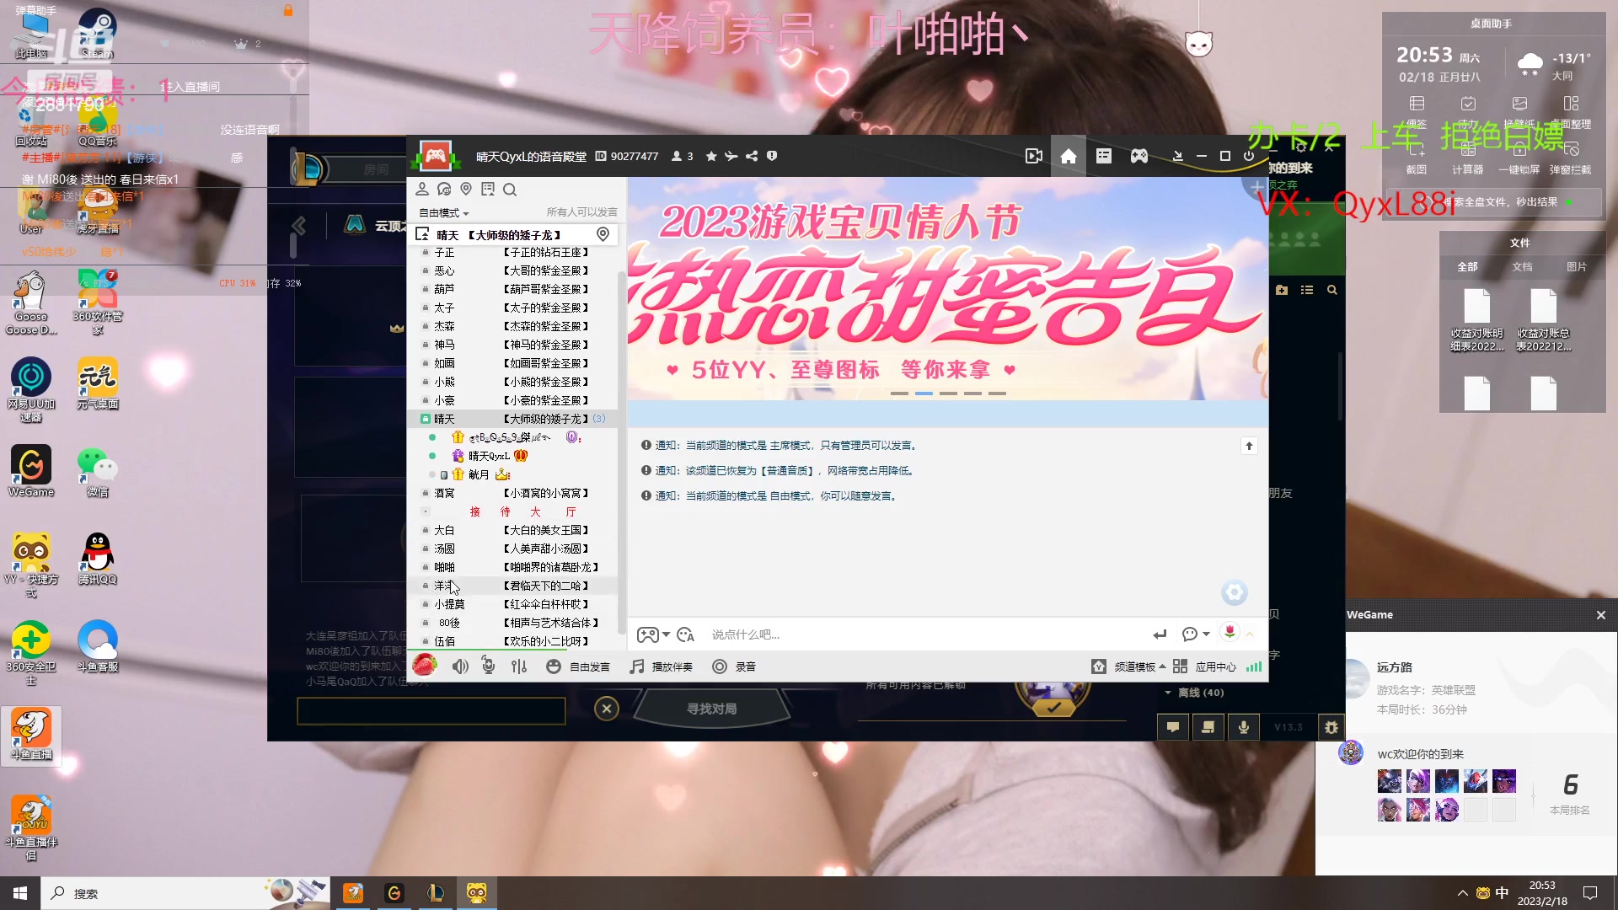Click the share channel icon
This screenshot has height=910, width=1618.
click(x=752, y=157)
